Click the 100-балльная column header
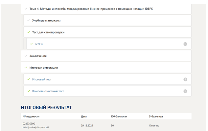This screenshot has height=131, width=208. click(119, 117)
